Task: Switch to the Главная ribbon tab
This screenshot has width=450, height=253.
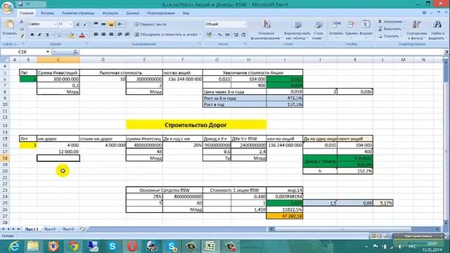Action: click(x=27, y=13)
